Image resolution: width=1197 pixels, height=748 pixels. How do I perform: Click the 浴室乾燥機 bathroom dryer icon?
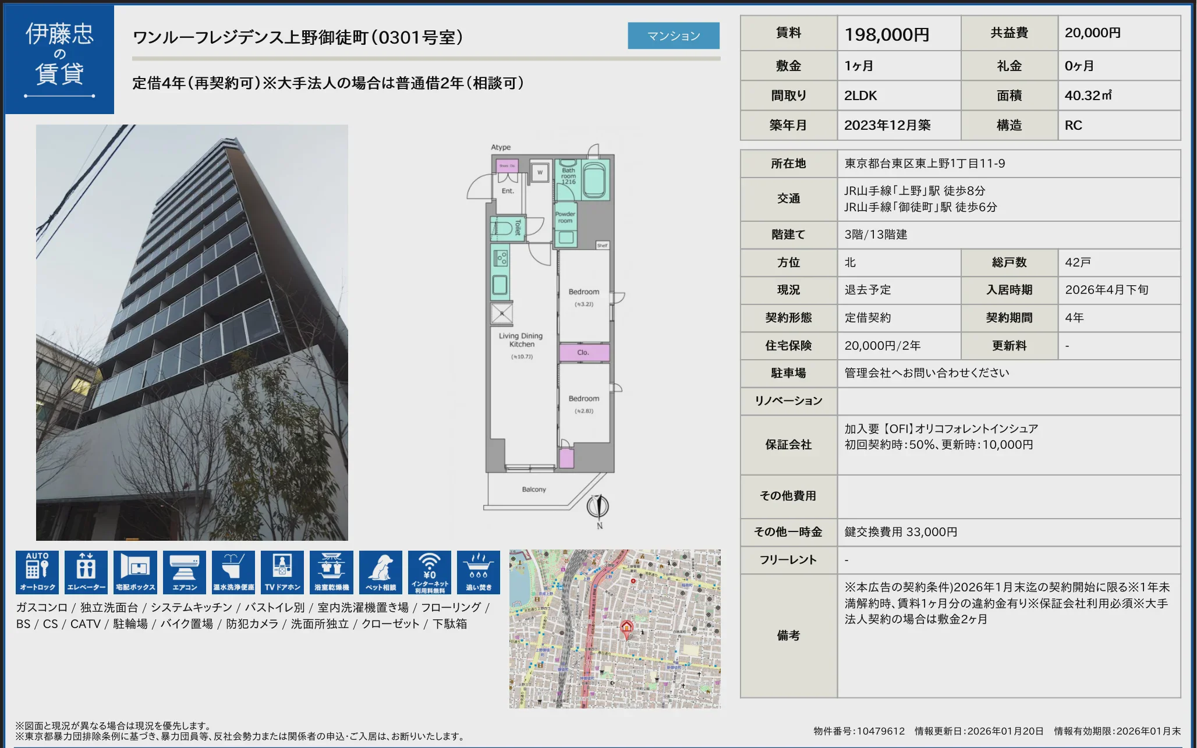331,572
